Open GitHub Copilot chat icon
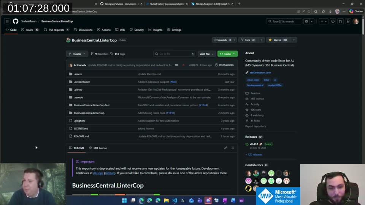The width and height of the screenshot is (365, 205). tap(306, 21)
